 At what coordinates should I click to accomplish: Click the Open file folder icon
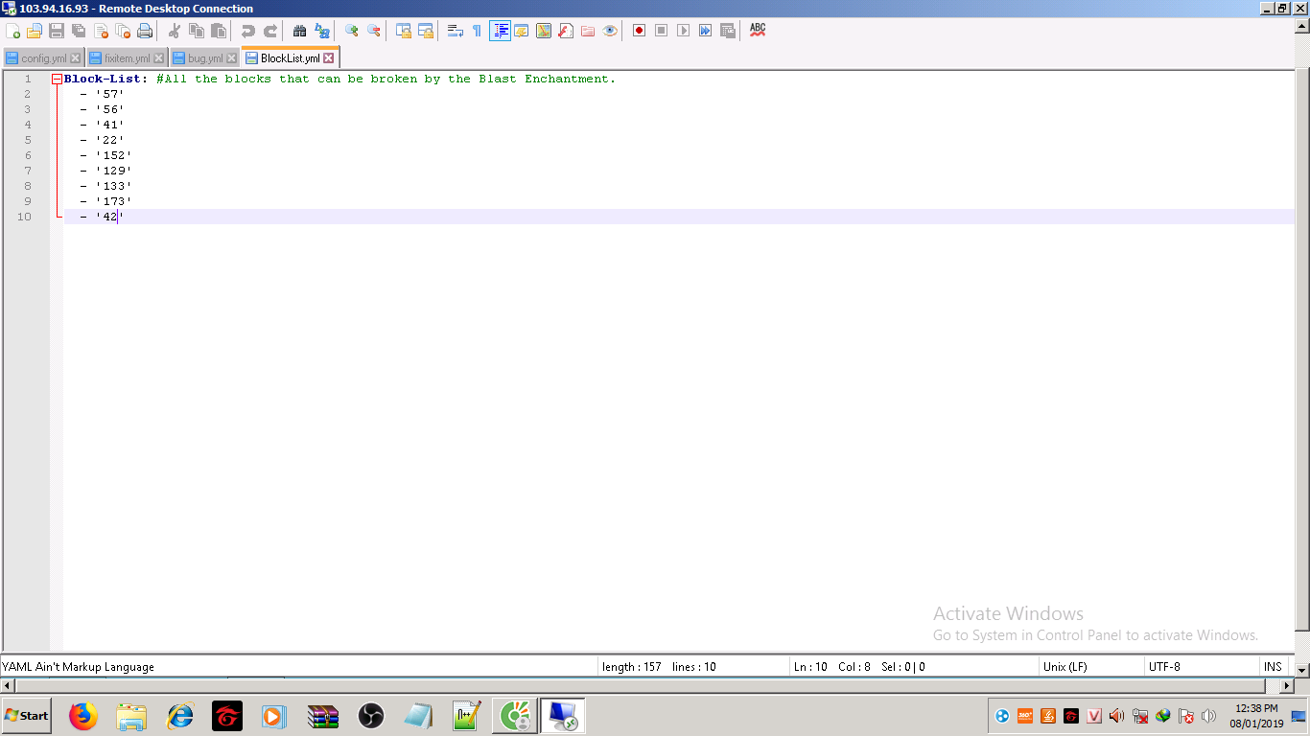(x=35, y=31)
